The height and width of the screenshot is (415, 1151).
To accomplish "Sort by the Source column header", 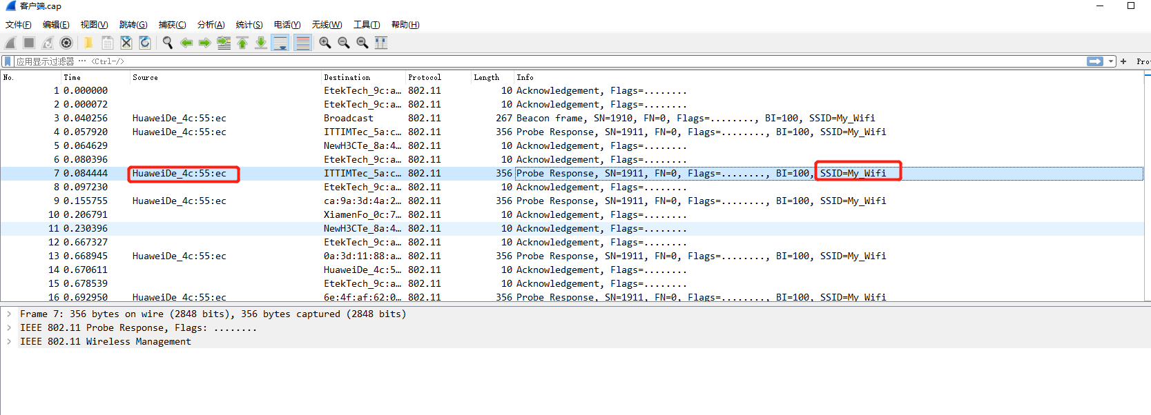I will click(x=226, y=77).
